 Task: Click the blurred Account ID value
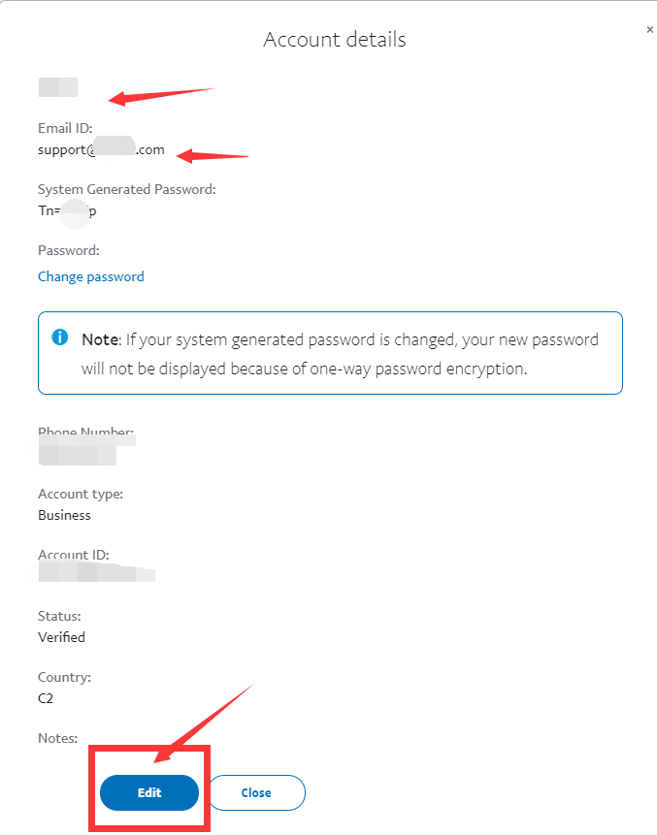96,571
